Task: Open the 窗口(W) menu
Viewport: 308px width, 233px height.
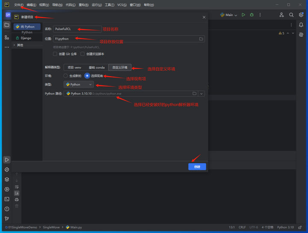Action: click(135, 5)
